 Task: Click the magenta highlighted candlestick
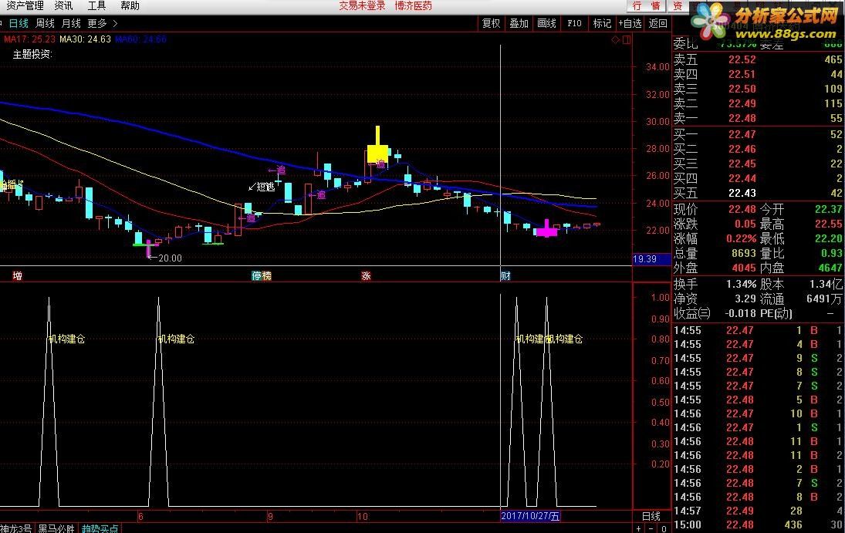(547, 230)
